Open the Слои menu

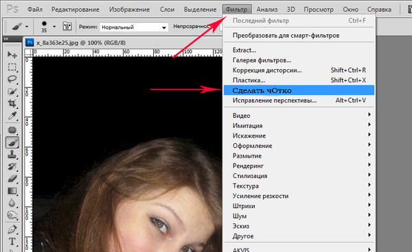coord(167,10)
